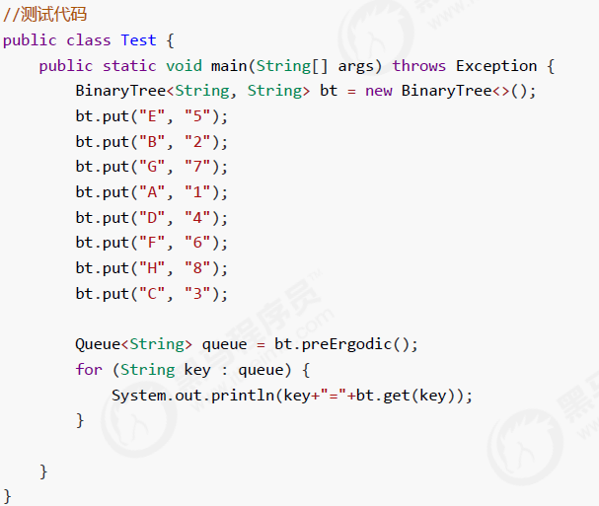The image size is (599, 506).
Task: Click the bt.put("D", "4") line
Action: pos(151,218)
